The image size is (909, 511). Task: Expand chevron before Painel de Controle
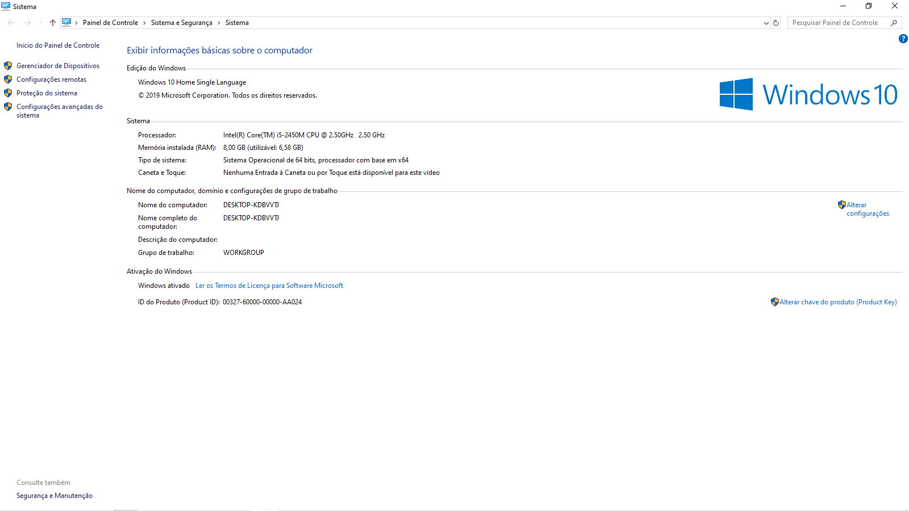coord(77,23)
